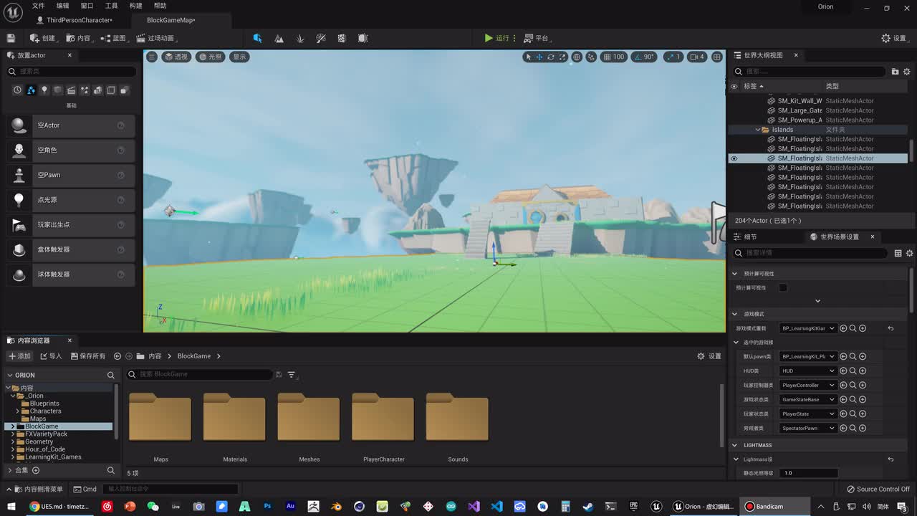Toggle the precomputed visibility checkbox
917x516 pixels.
point(783,287)
